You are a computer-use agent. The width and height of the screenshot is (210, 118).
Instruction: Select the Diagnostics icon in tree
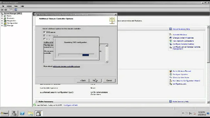point(5,21)
